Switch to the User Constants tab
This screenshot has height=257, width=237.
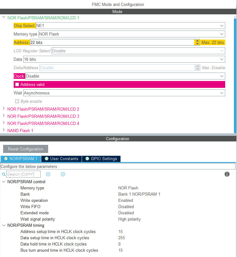tap(62, 159)
